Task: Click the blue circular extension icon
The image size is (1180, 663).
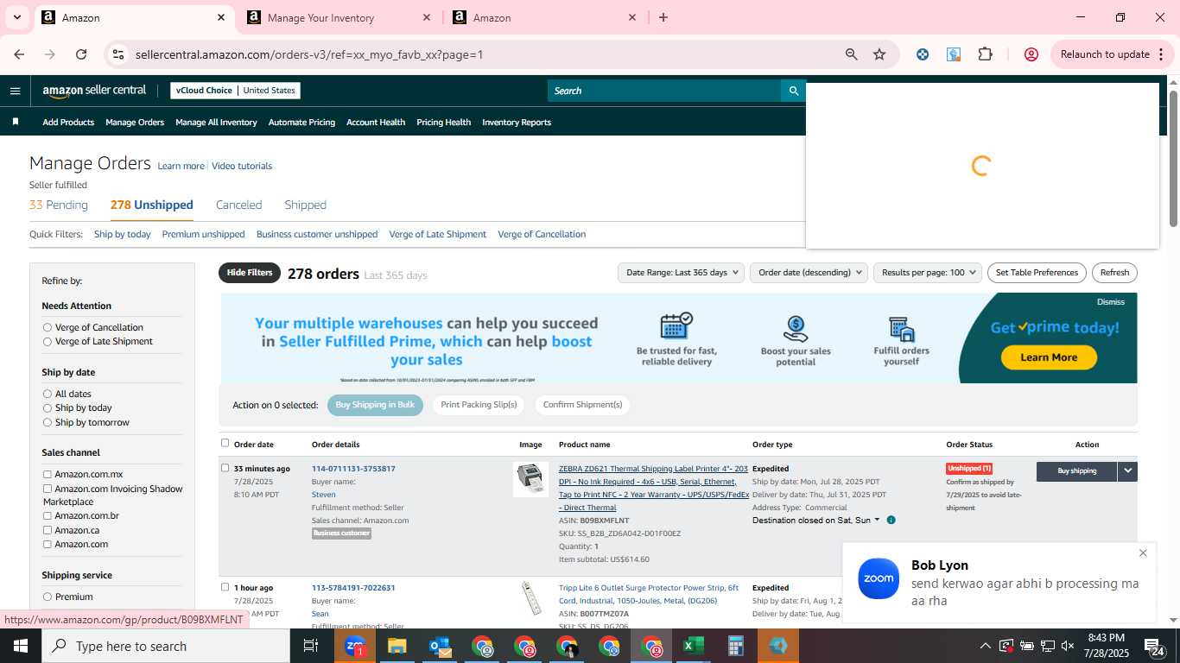Action: click(923, 54)
